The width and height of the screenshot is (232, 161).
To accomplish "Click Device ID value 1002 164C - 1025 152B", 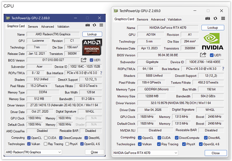I will point(85,66).
